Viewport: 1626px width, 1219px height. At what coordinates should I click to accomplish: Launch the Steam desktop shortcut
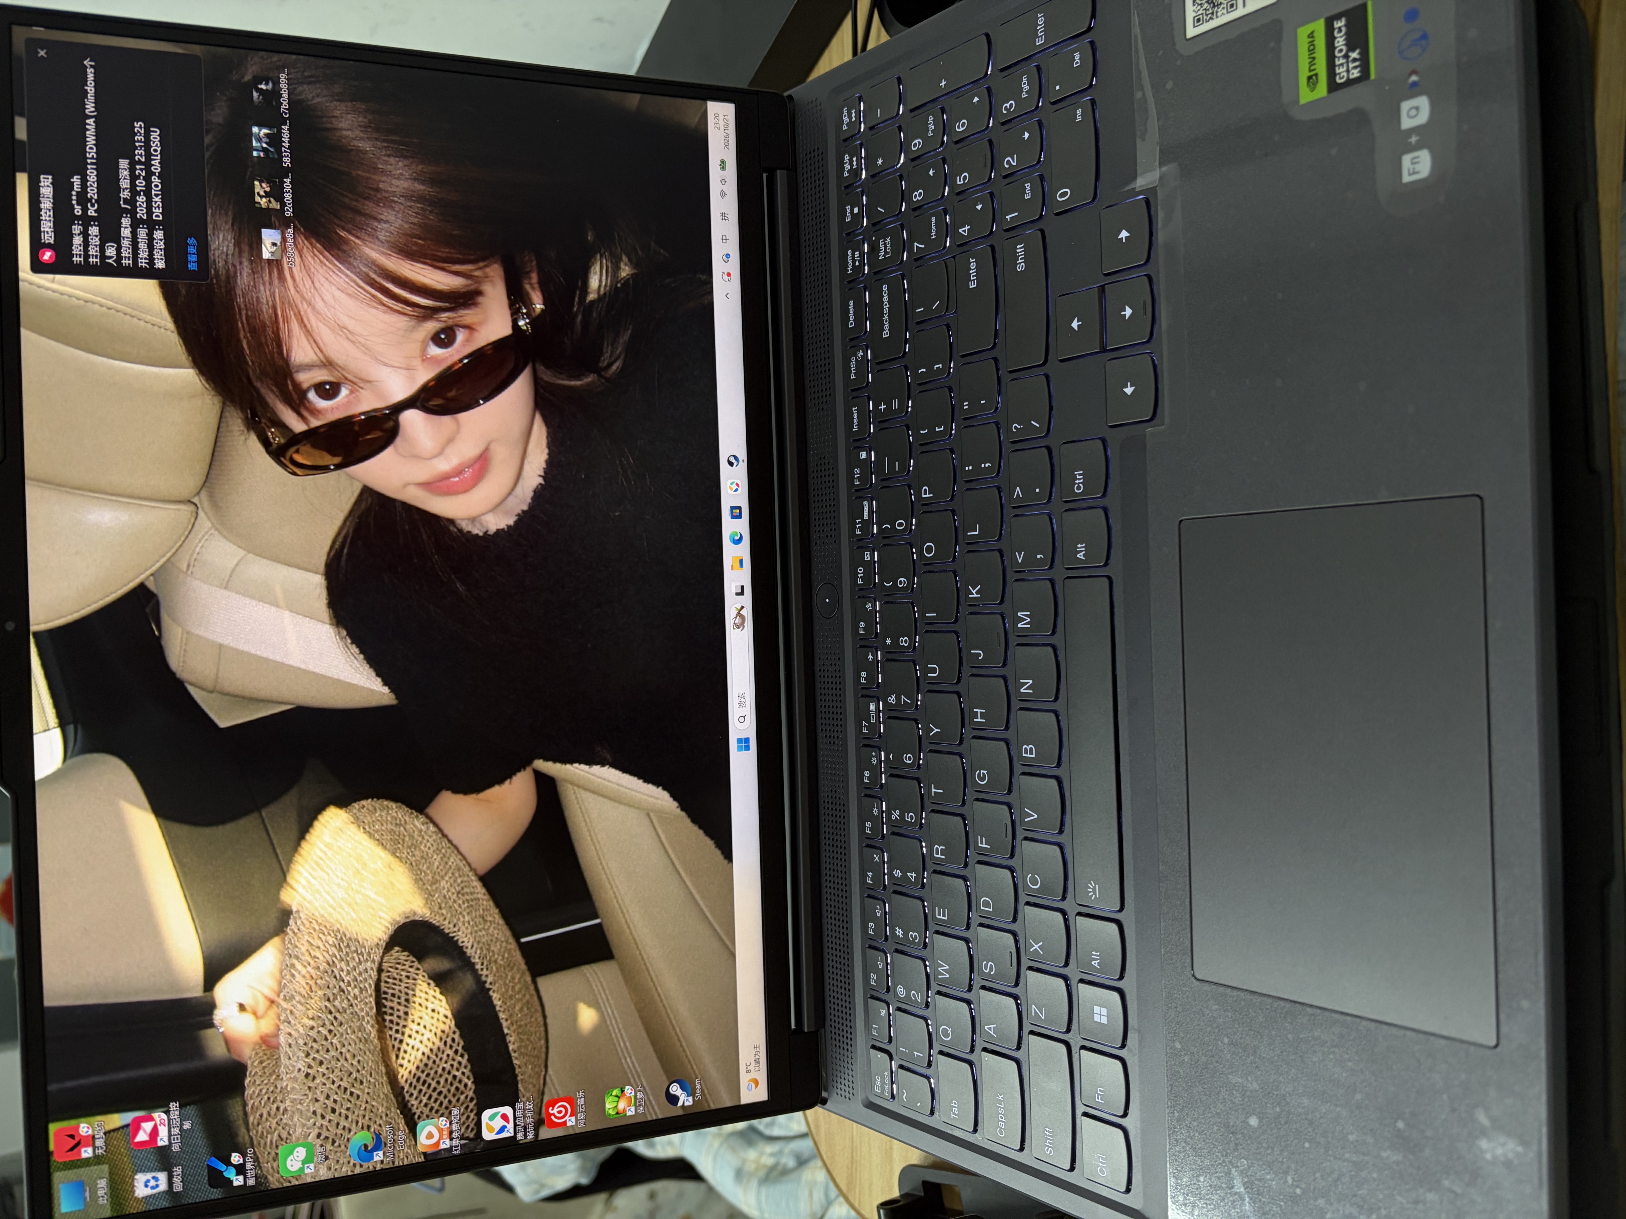click(684, 1091)
